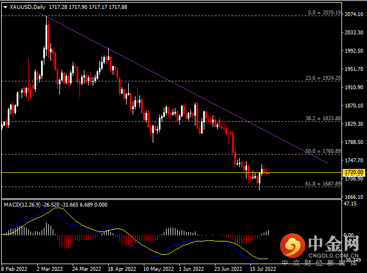Click the 2074.10 price axis value
Viewport: 367px width, 273px height.
pyautogui.click(x=354, y=14)
